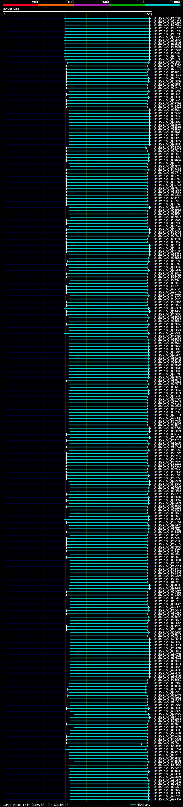Select the label UniRef100_A1YN03
This screenshot has height=807, width=183.
click(167, 40)
